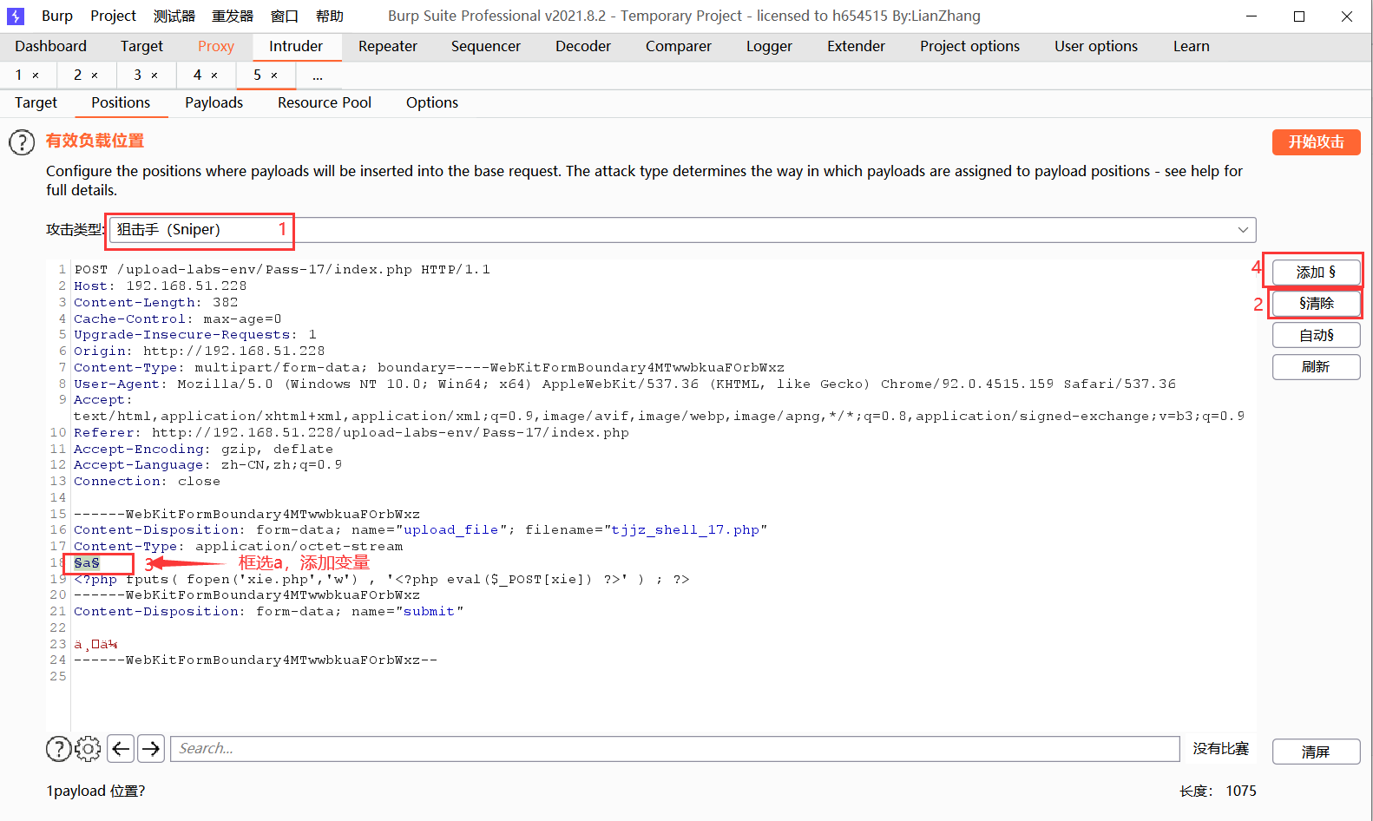Open the Payloads sub-tab
Image resolution: width=1373 pixels, height=821 pixels.
214,102
